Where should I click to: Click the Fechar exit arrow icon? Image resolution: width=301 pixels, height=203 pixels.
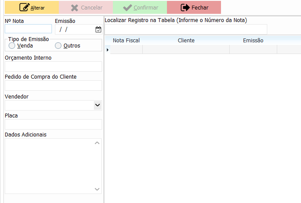click(x=185, y=7)
